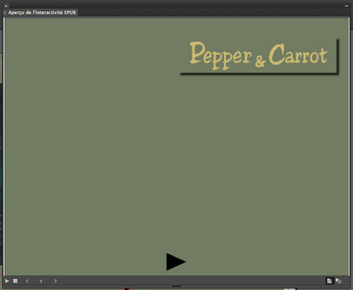Collapse the panel with the double-arrow icon
This screenshot has height=290, width=353.
pos(347,6)
